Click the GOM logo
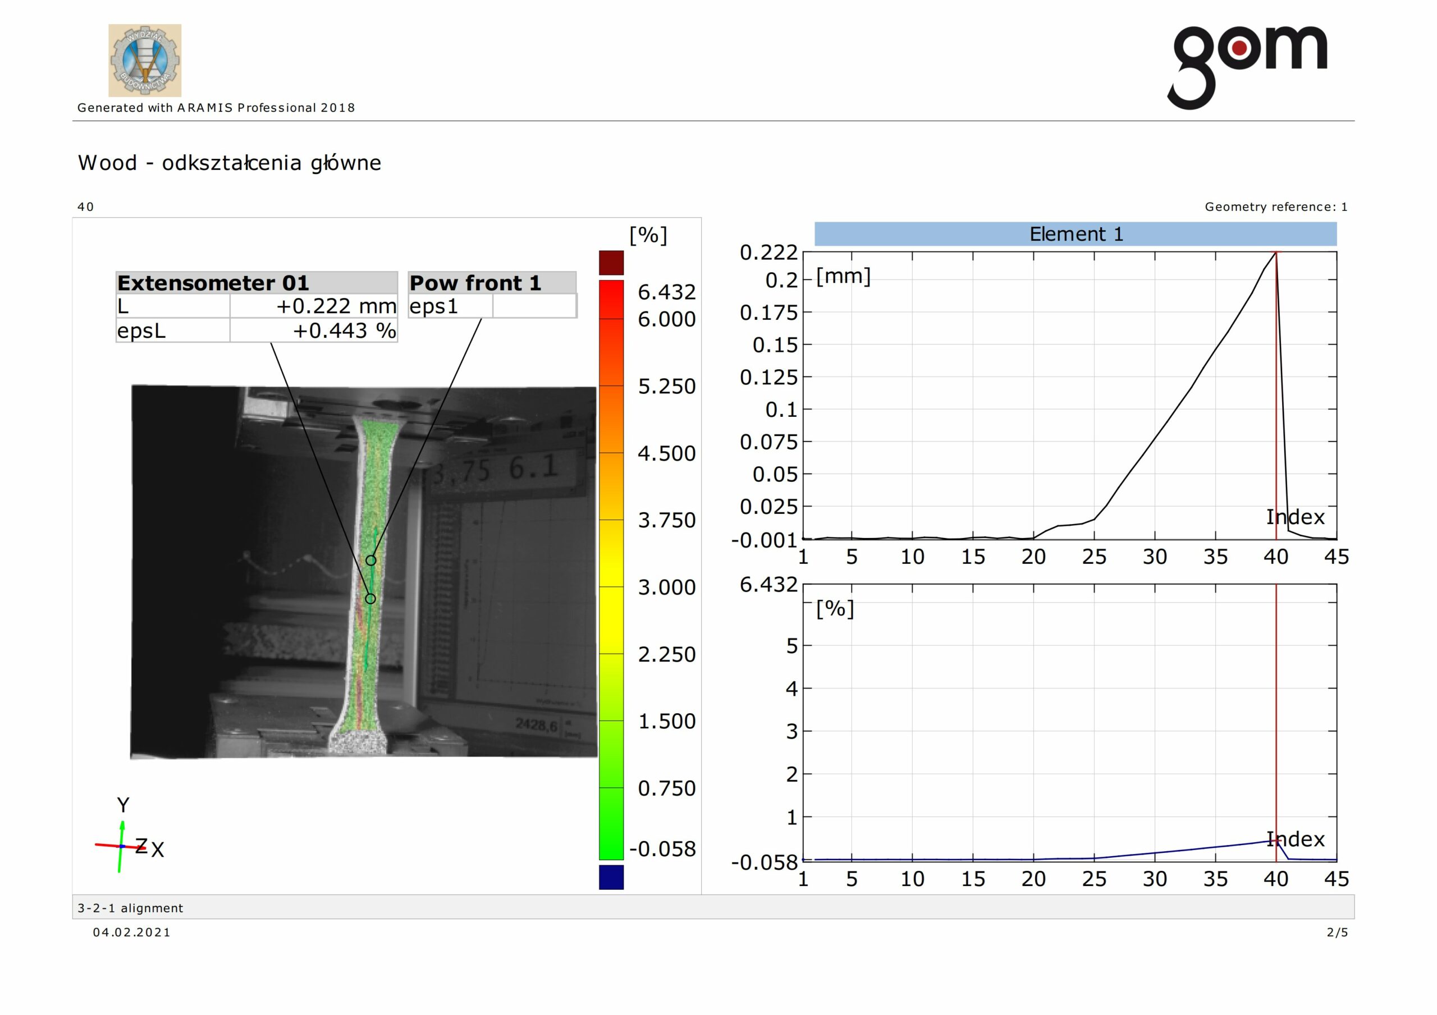The width and height of the screenshot is (1437, 1015). tap(1246, 67)
